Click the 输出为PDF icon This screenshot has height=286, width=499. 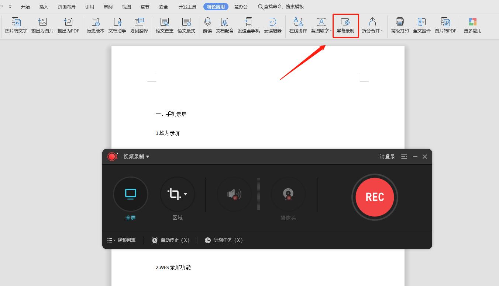[68, 25]
